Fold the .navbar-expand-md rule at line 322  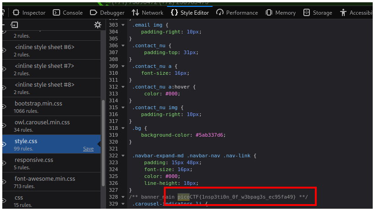click(123, 155)
